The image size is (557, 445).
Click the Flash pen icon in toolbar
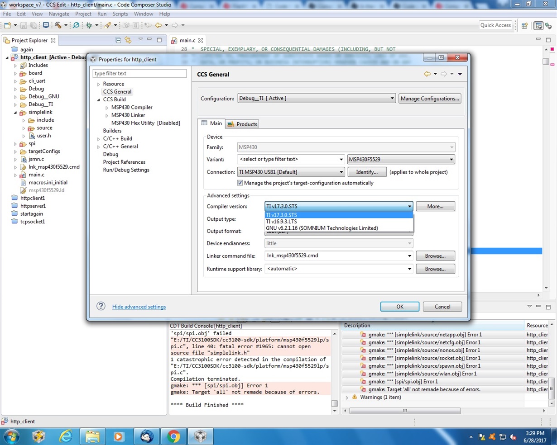pyautogui.click(x=108, y=25)
